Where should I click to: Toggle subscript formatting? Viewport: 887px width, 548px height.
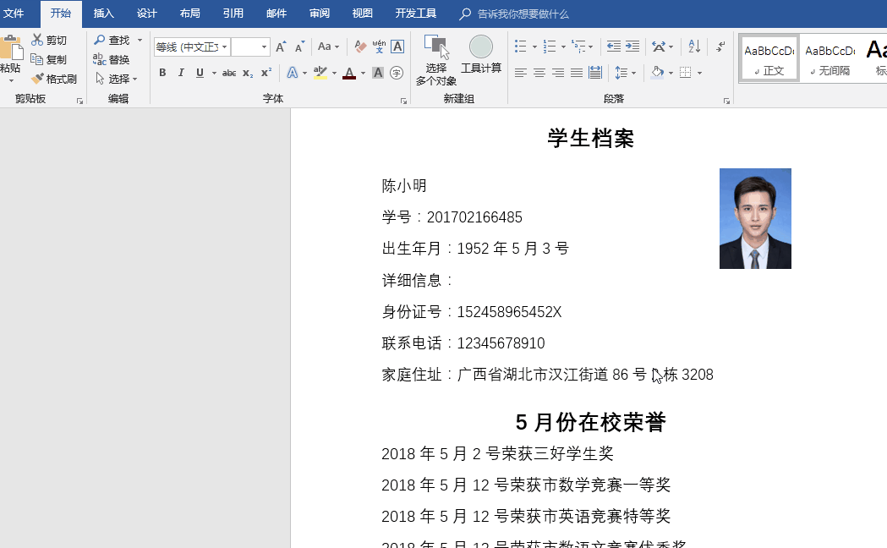point(248,73)
